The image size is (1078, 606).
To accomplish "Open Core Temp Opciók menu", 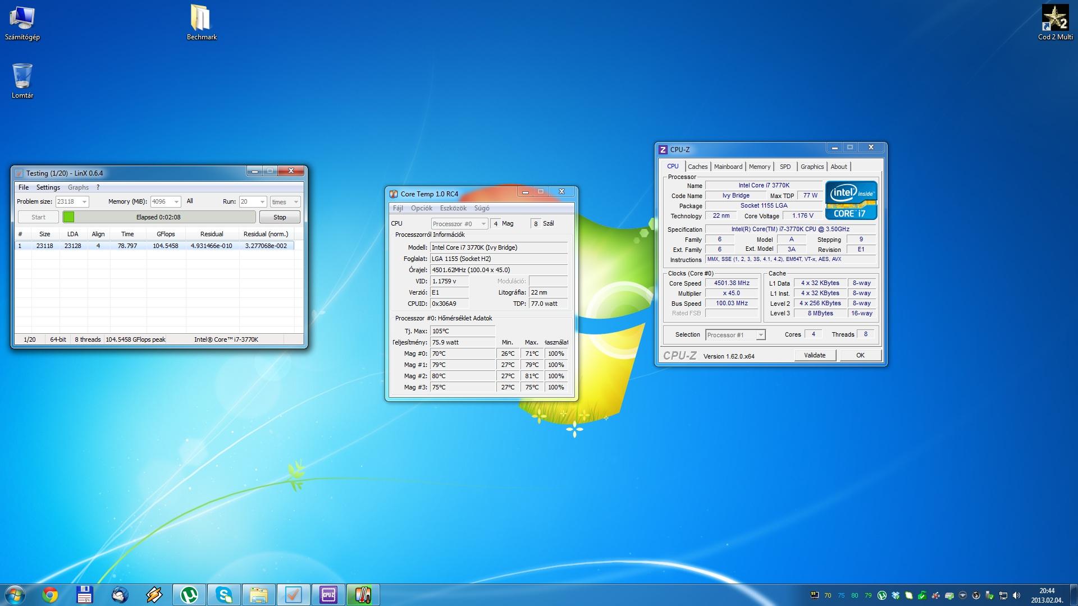I will coord(422,208).
